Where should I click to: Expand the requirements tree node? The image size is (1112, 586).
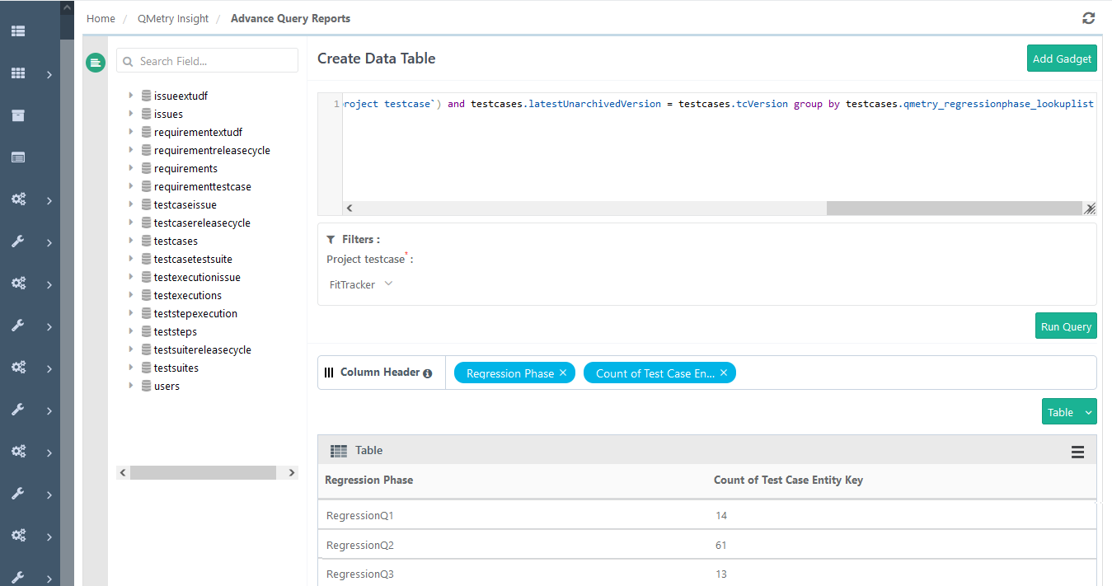click(x=131, y=168)
